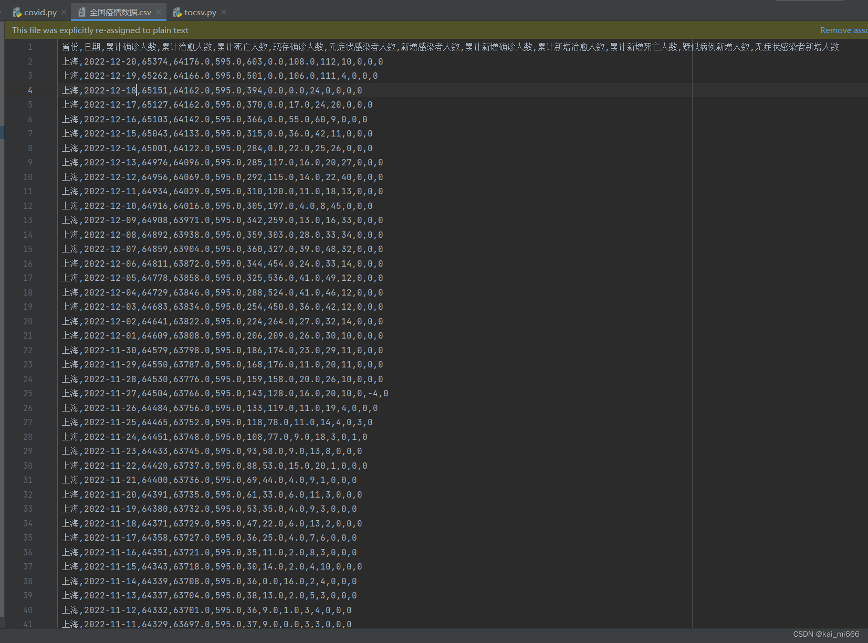Click the 上海 2022-12-11 data row

click(222, 191)
